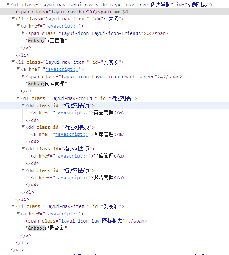
Task: Follow the javascript:; link above the layui-icon-chart-screen span
Action: click(62, 69)
